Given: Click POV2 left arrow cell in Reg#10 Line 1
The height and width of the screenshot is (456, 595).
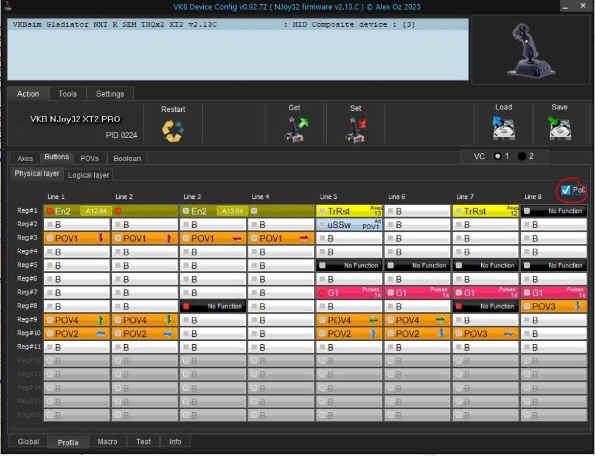Looking at the screenshot, I should point(77,333).
